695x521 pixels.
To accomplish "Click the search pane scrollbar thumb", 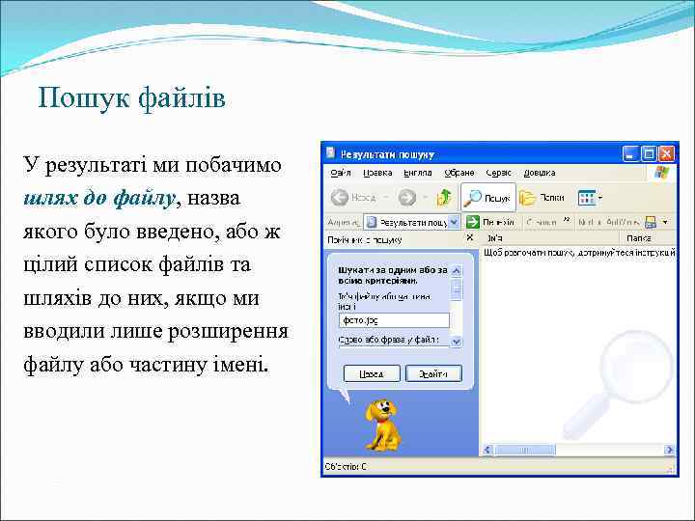I will (x=456, y=290).
